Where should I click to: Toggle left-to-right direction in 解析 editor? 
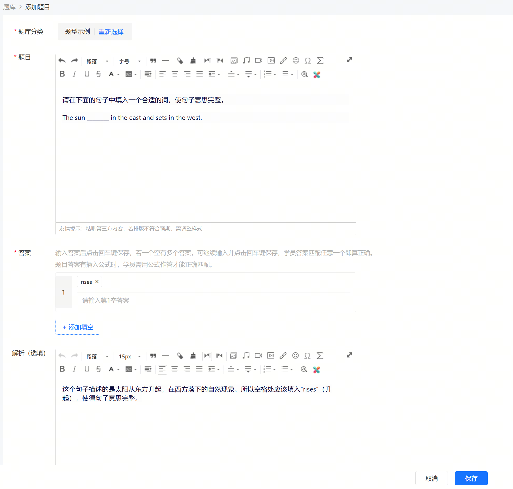pyautogui.click(x=207, y=356)
